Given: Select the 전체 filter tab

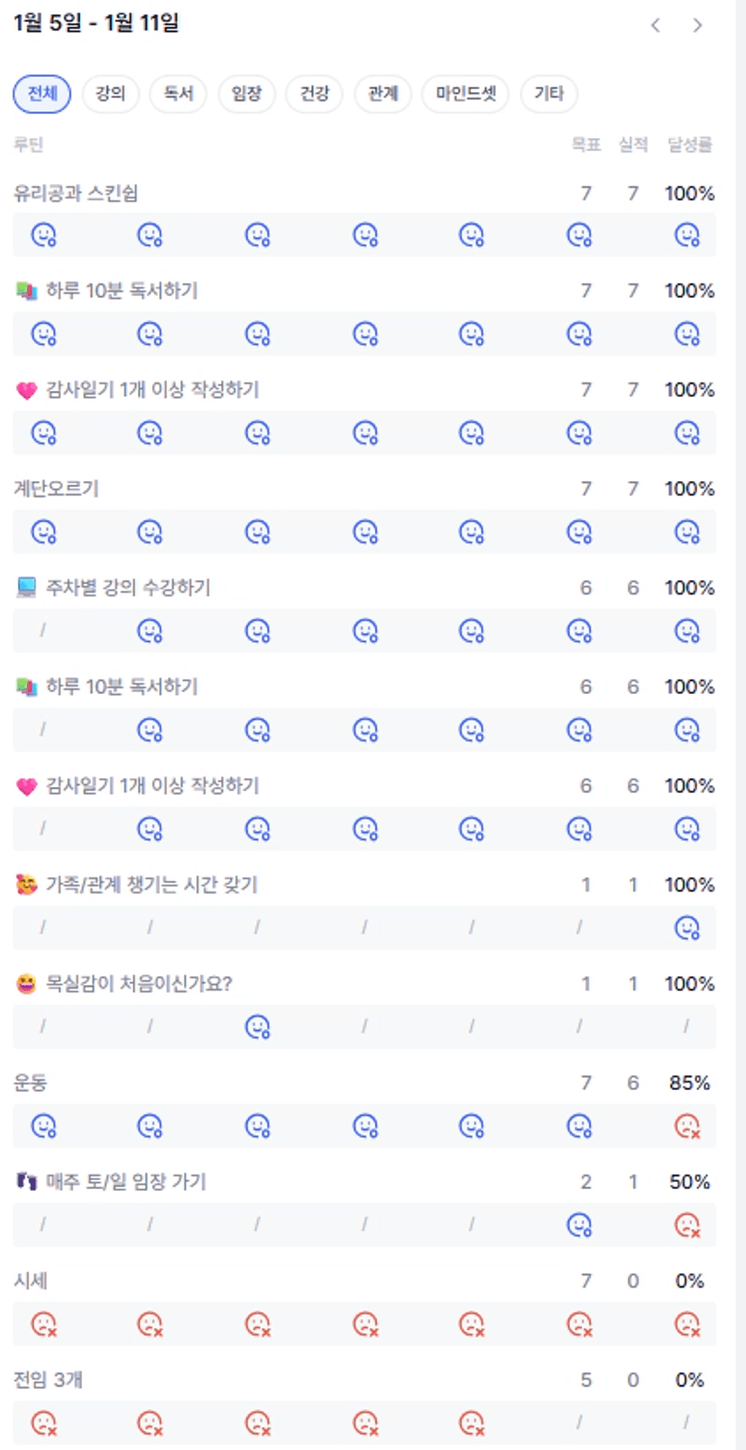Looking at the screenshot, I should click(x=41, y=94).
